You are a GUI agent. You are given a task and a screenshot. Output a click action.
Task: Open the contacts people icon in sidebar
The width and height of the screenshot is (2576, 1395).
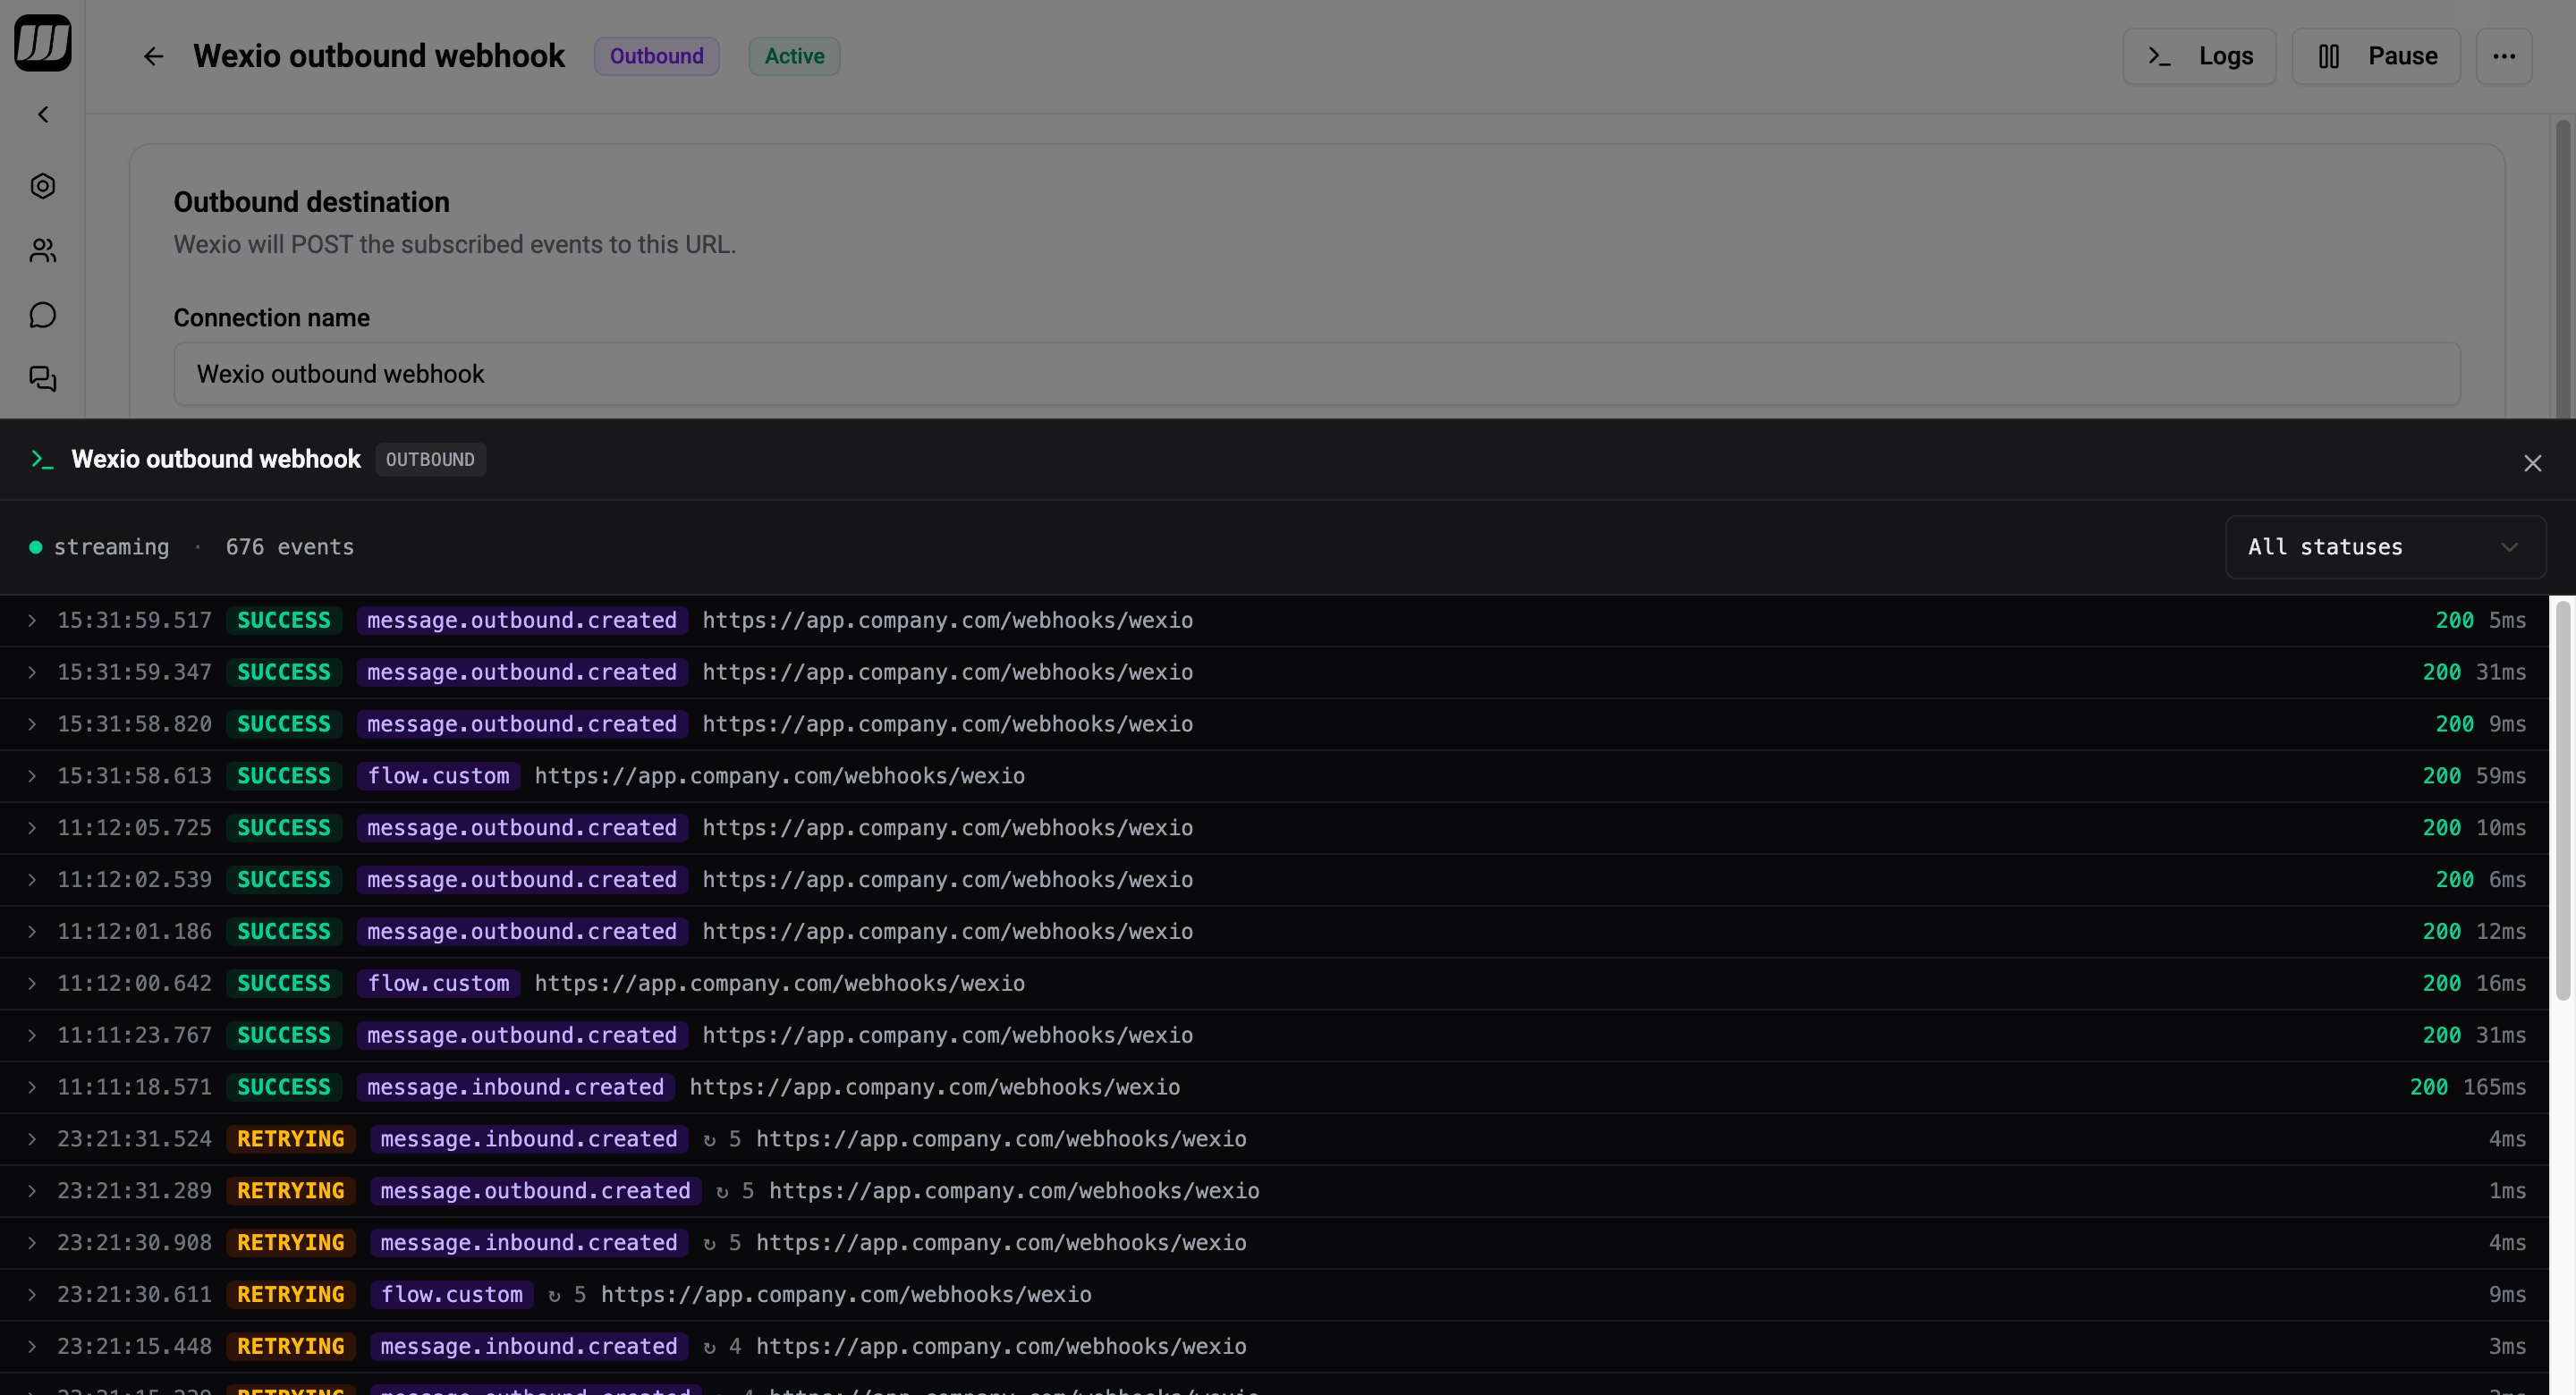tap(43, 250)
